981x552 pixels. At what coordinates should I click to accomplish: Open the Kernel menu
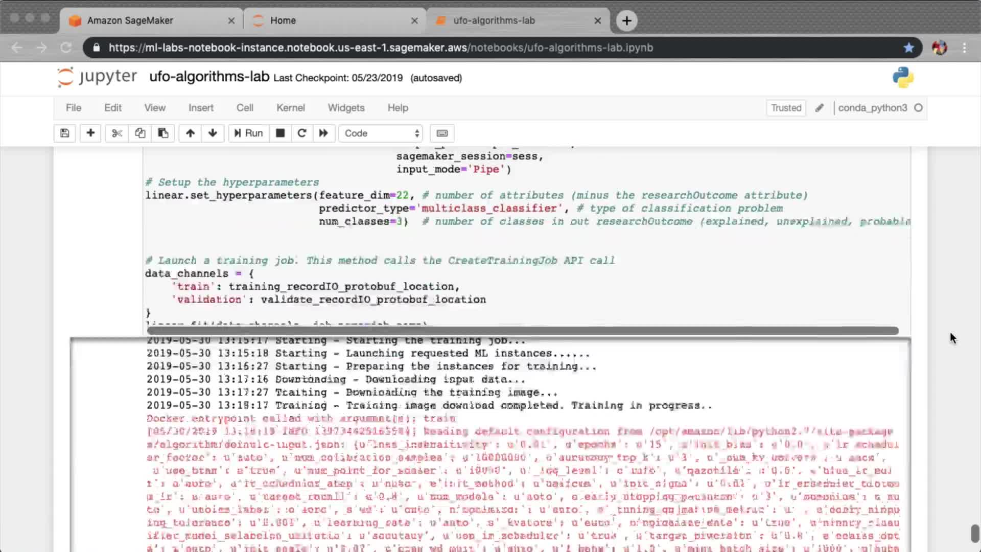coord(290,108)
